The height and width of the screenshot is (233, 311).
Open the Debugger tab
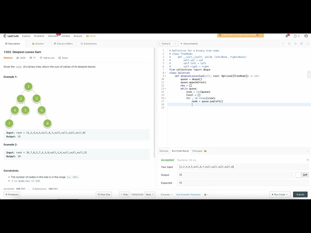pos(197,151)
